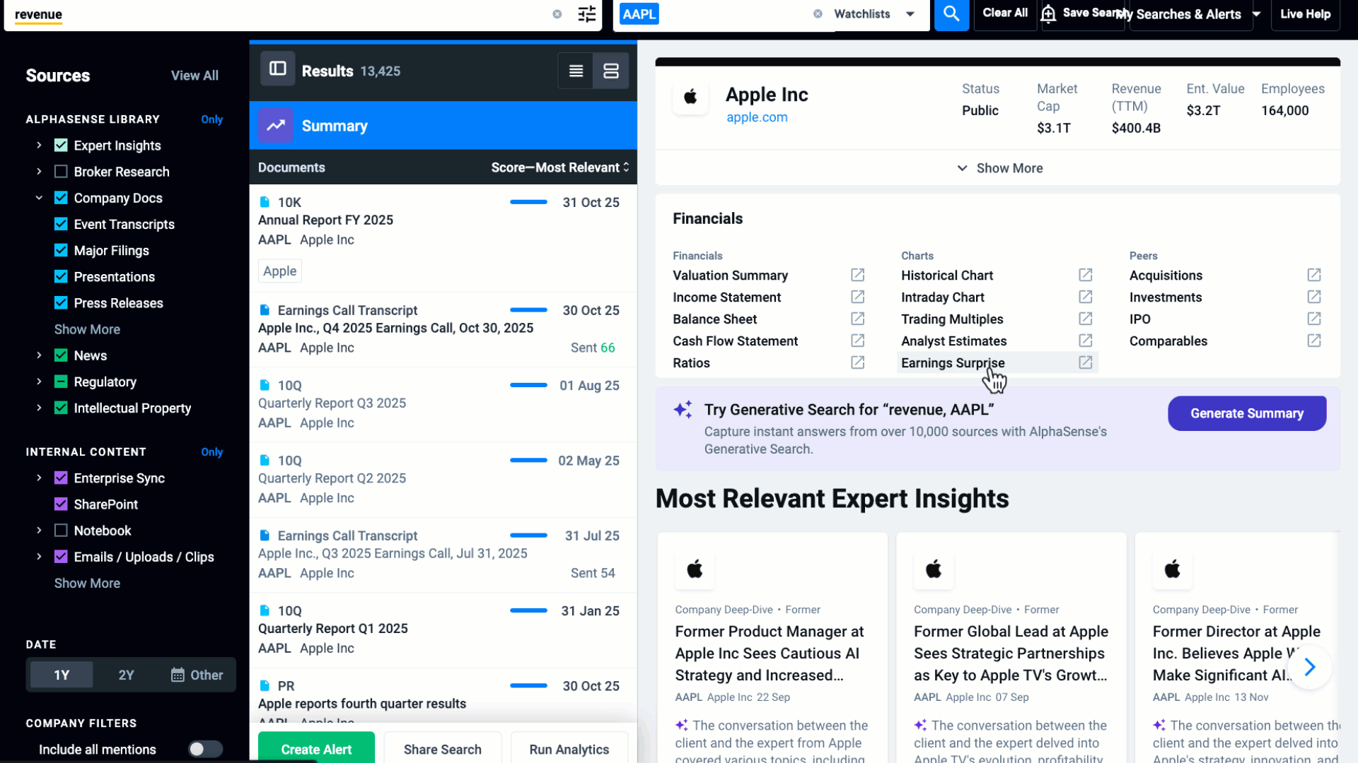Select the Summary tab
Screen dimensions: 1358x763
(334, 126)
